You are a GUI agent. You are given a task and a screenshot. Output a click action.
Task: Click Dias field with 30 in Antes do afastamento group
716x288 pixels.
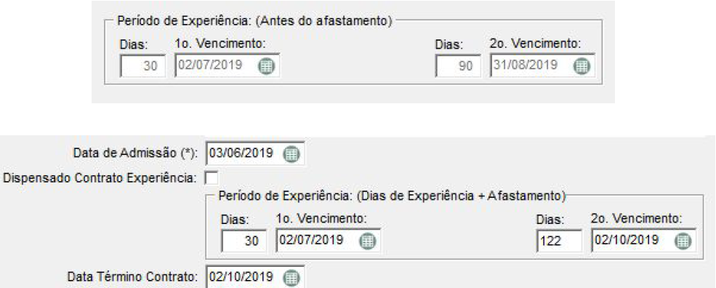tap(143, 66)
